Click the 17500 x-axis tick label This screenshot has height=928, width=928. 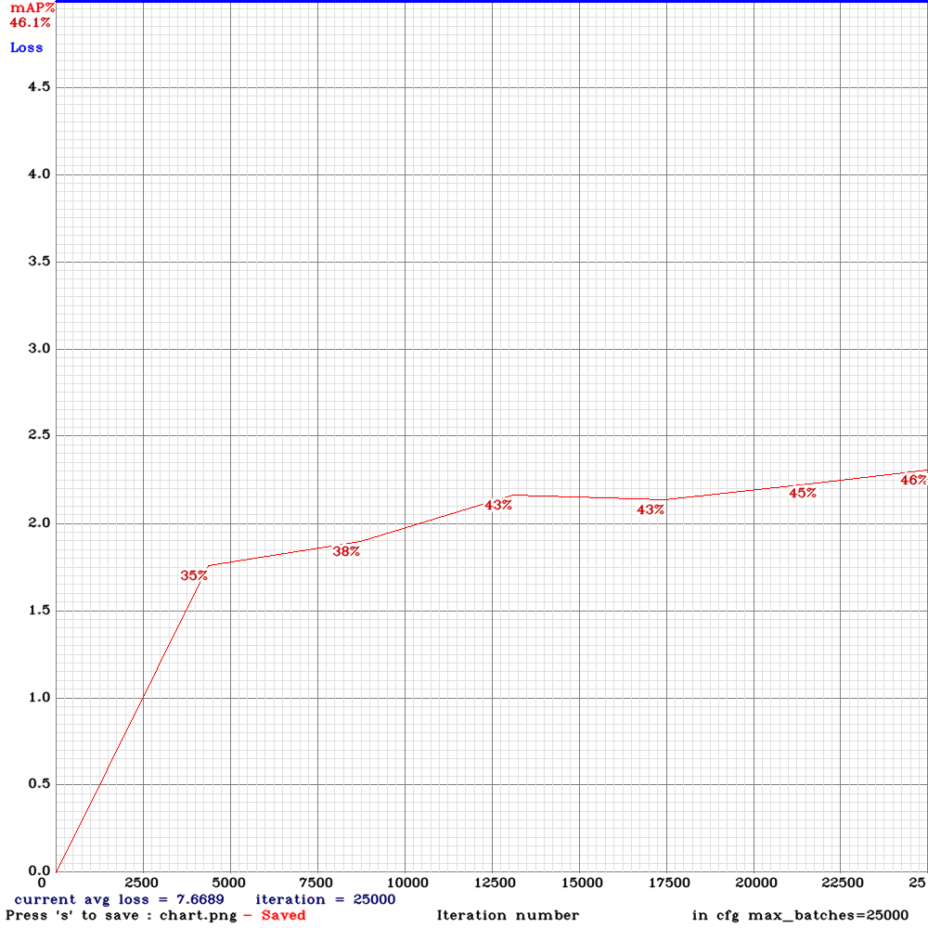669,883
